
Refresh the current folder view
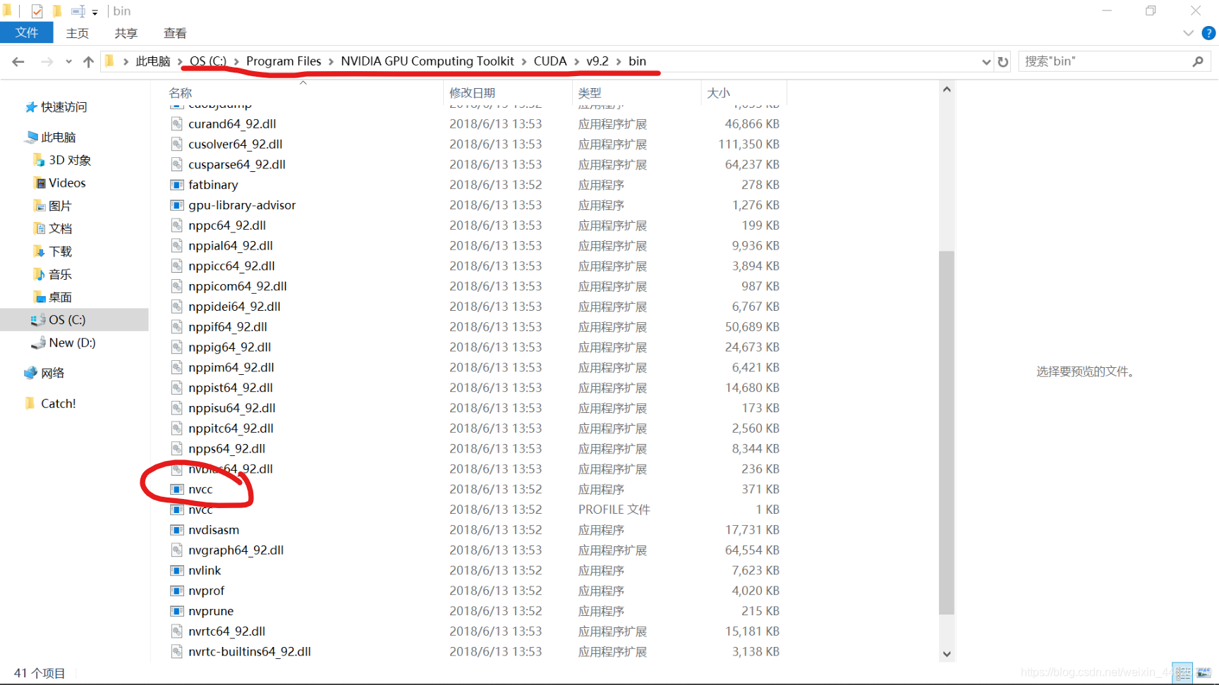click(x=1003, y=62)
